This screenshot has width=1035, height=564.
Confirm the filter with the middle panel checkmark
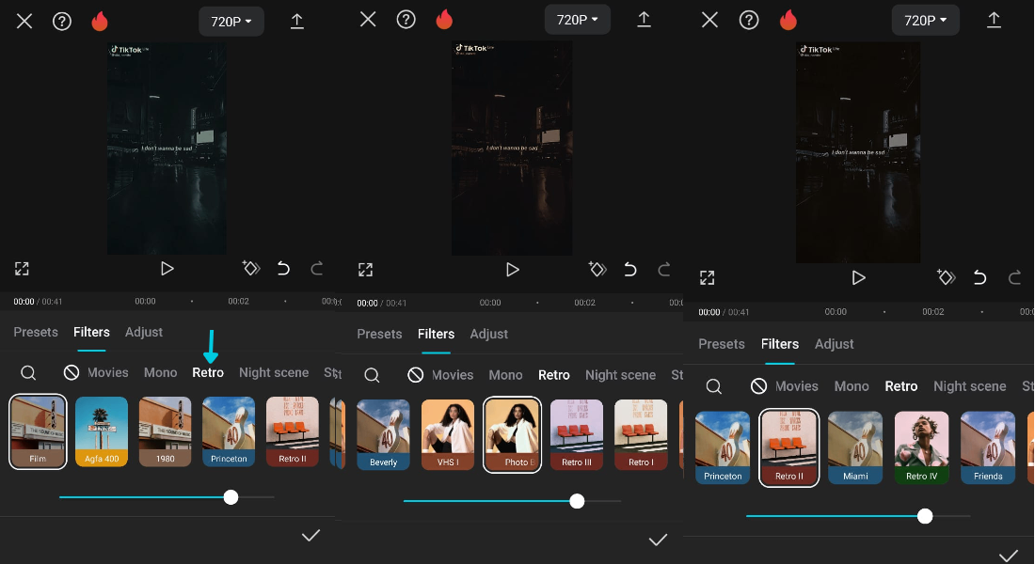pos(658,540)
